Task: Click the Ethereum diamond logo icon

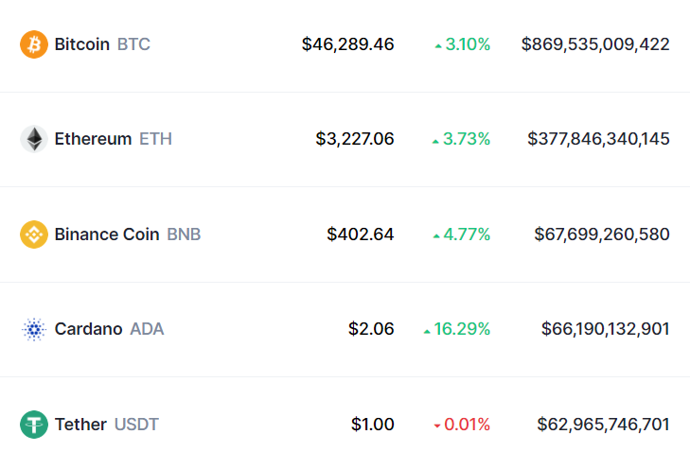Action: pyautogui.click(x=34, y=139)
